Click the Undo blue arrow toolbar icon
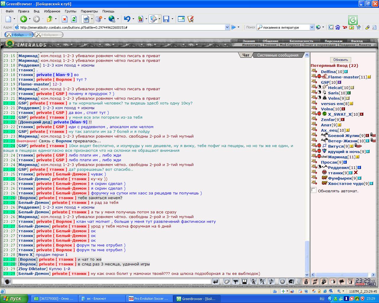 click(x=127, y=19)
